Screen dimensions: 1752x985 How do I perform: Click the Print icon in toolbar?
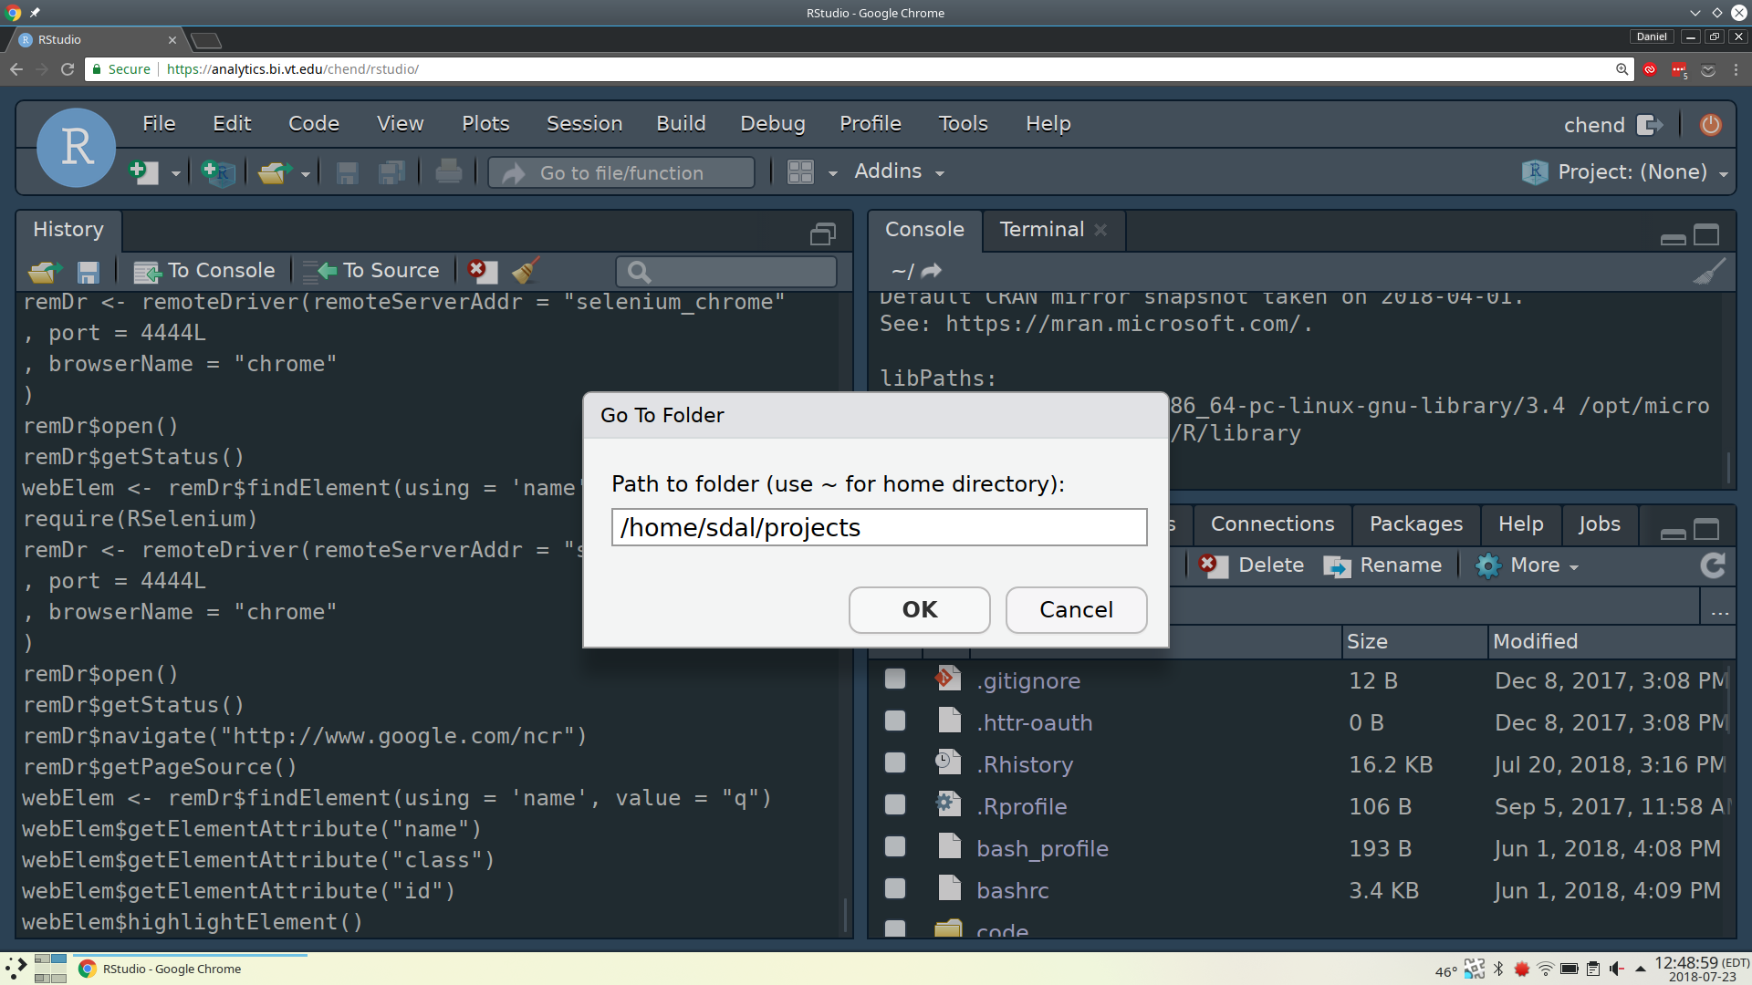coord(448,171)
